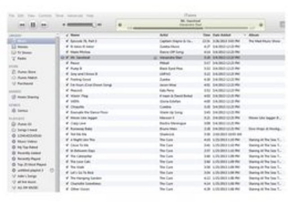
Task: Open Music Videos smart playlist icon
Action: click(14, 141)
